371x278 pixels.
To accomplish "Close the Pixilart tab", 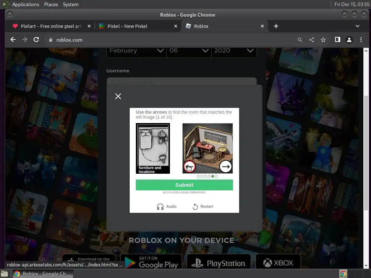I will pyautogui.click(x=89, y=26).
